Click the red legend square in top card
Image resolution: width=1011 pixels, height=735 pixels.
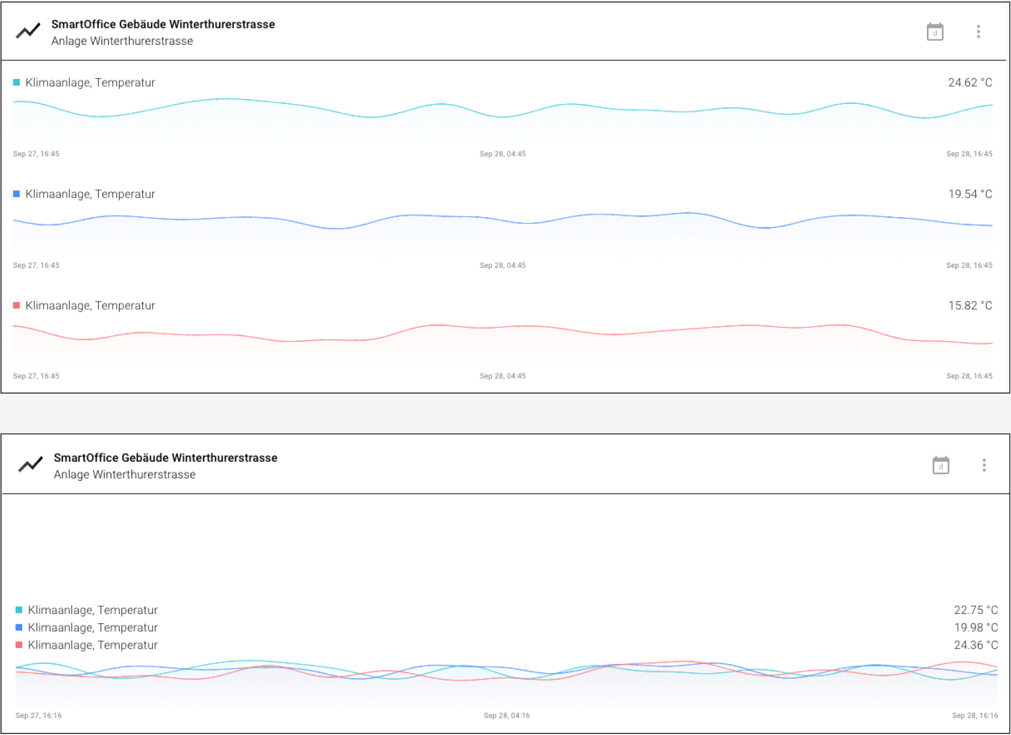click(x=16, y=306)
